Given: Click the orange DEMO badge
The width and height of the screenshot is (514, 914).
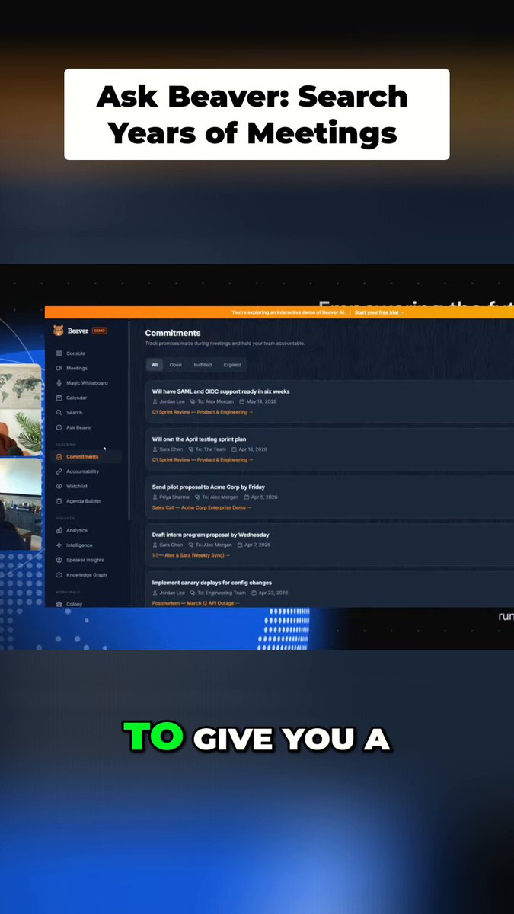Looking at the screenshot, I should (100, 331).
